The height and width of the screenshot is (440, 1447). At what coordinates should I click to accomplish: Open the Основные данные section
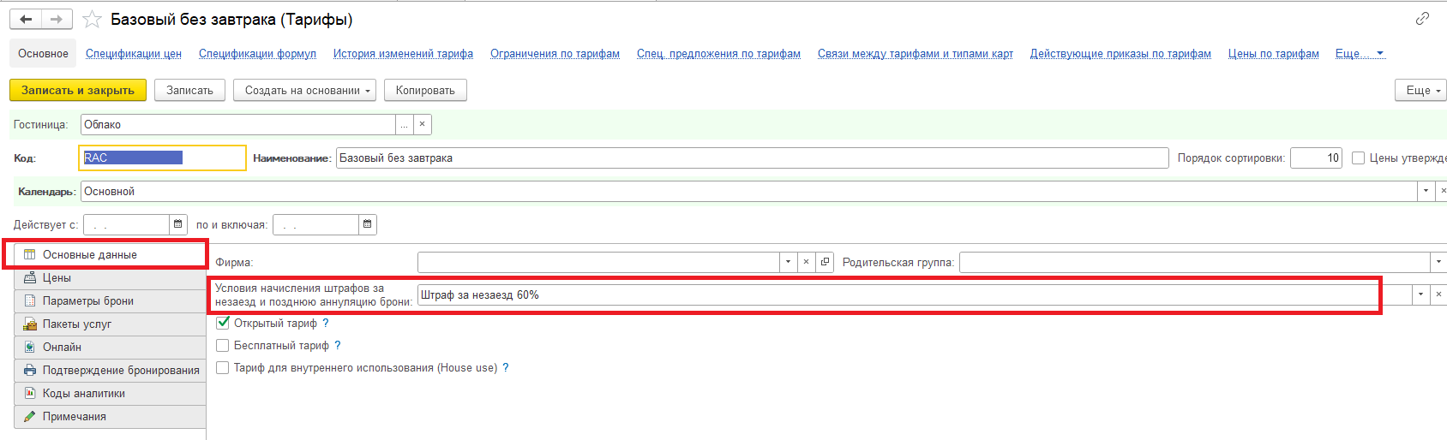pyautogui.click(x=110, y=254)
